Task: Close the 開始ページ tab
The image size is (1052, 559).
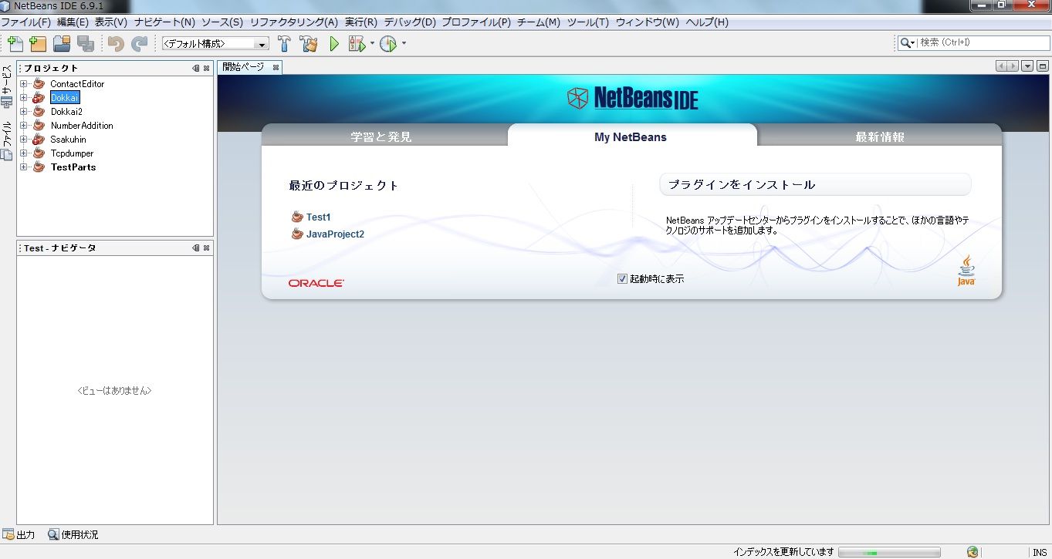Action: (x=276, y=67)
